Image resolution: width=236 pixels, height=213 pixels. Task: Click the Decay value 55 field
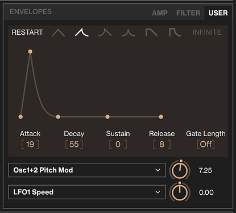coord(74,144)
